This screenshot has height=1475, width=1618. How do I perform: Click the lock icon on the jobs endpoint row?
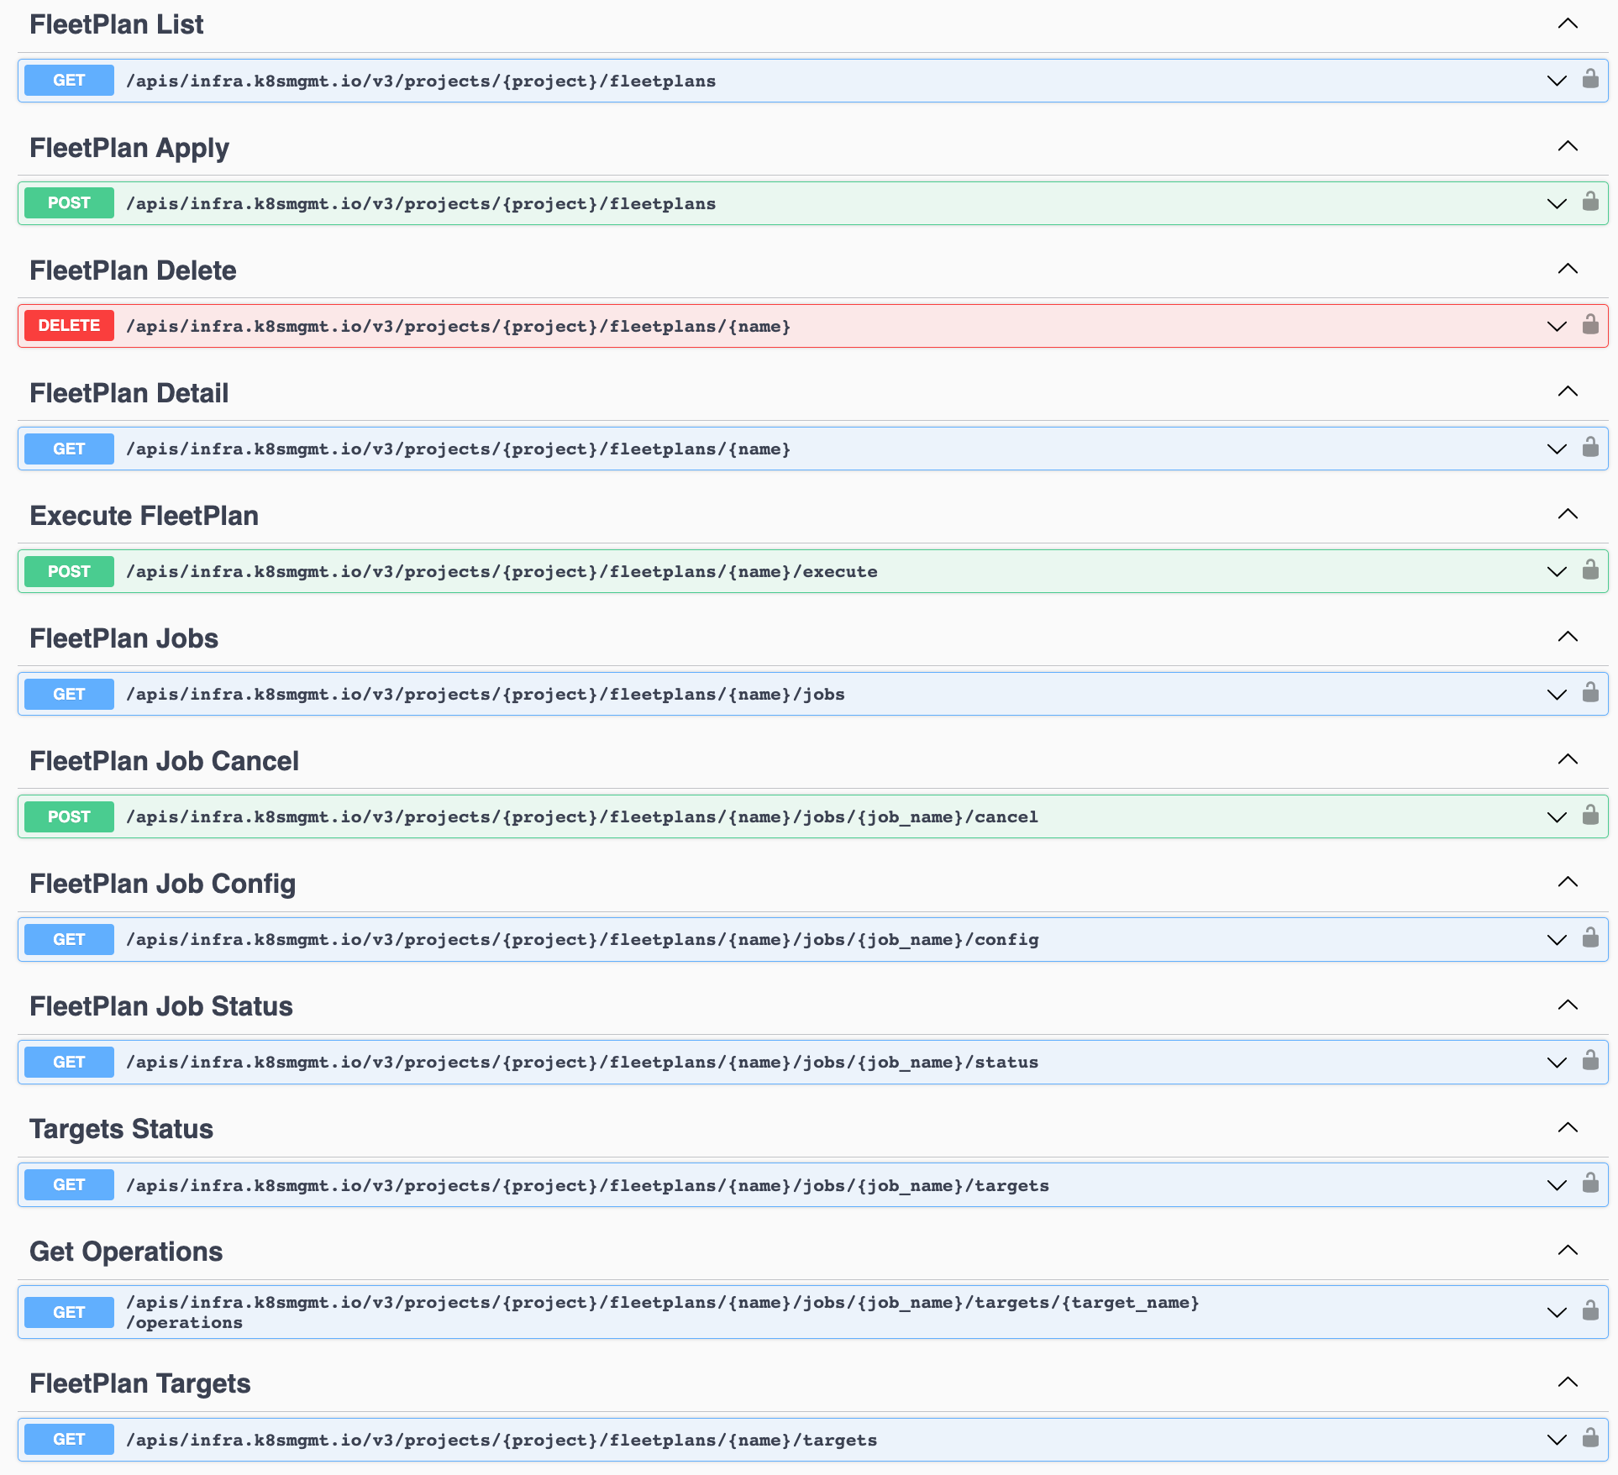click(x=1590, y=692)
